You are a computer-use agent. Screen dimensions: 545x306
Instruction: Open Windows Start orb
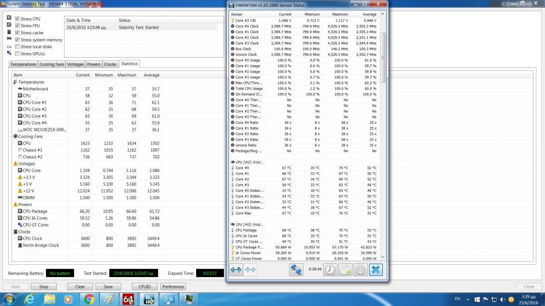pyautogui.click(x=9, y=299)
